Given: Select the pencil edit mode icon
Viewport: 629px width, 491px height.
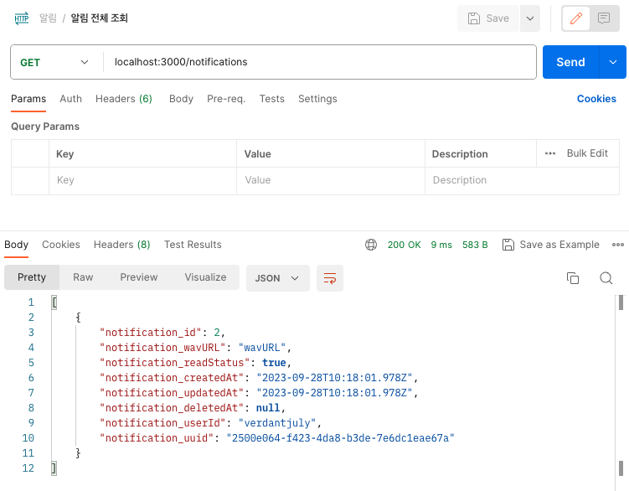Looking at the screenshot, I should point(576,18).
